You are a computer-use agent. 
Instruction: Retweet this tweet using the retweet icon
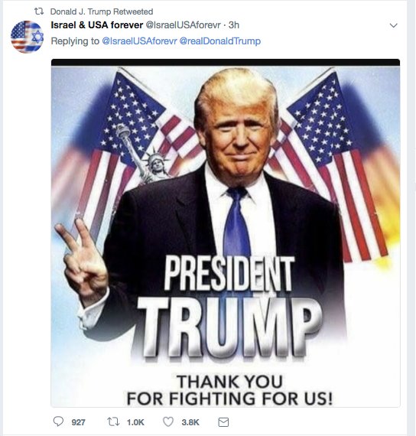(x=113, y=421)
